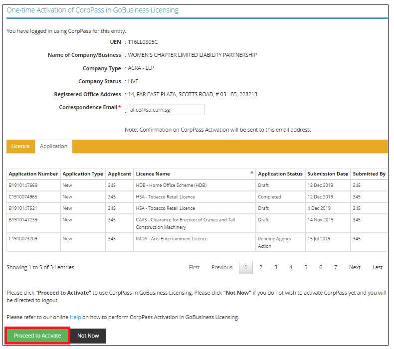Go to page 6 of entries

321,267
